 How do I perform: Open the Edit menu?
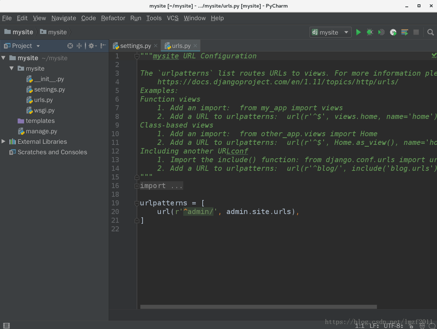pos(22,18)
